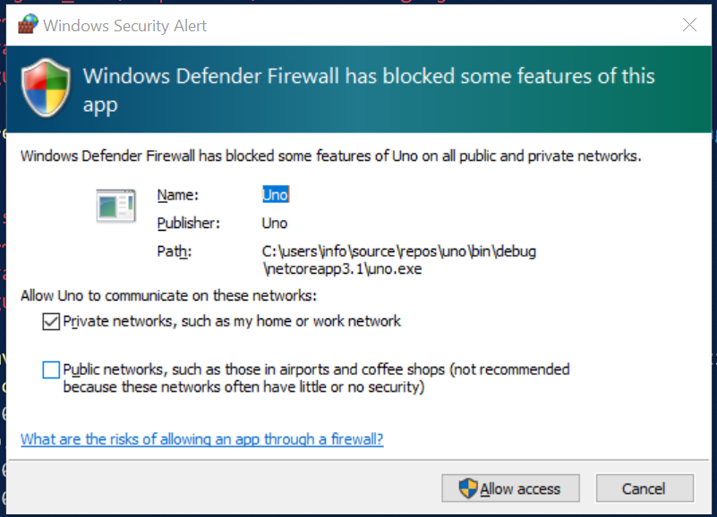This screenshot has width=717, height=517.
Task: Uncheck the Private networks checkbox
Action: tap(51, 321)
